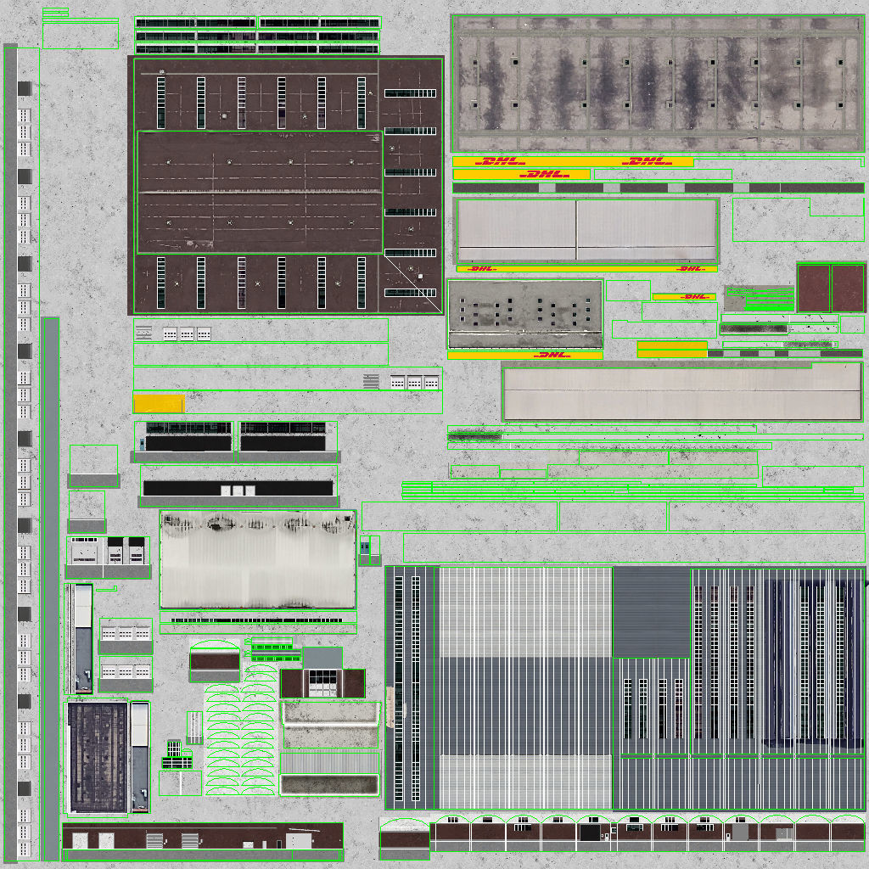The height and width of the screenshot is (869, 869).
Task: Select the long dashed black window strip
Action: pos(256,620)
